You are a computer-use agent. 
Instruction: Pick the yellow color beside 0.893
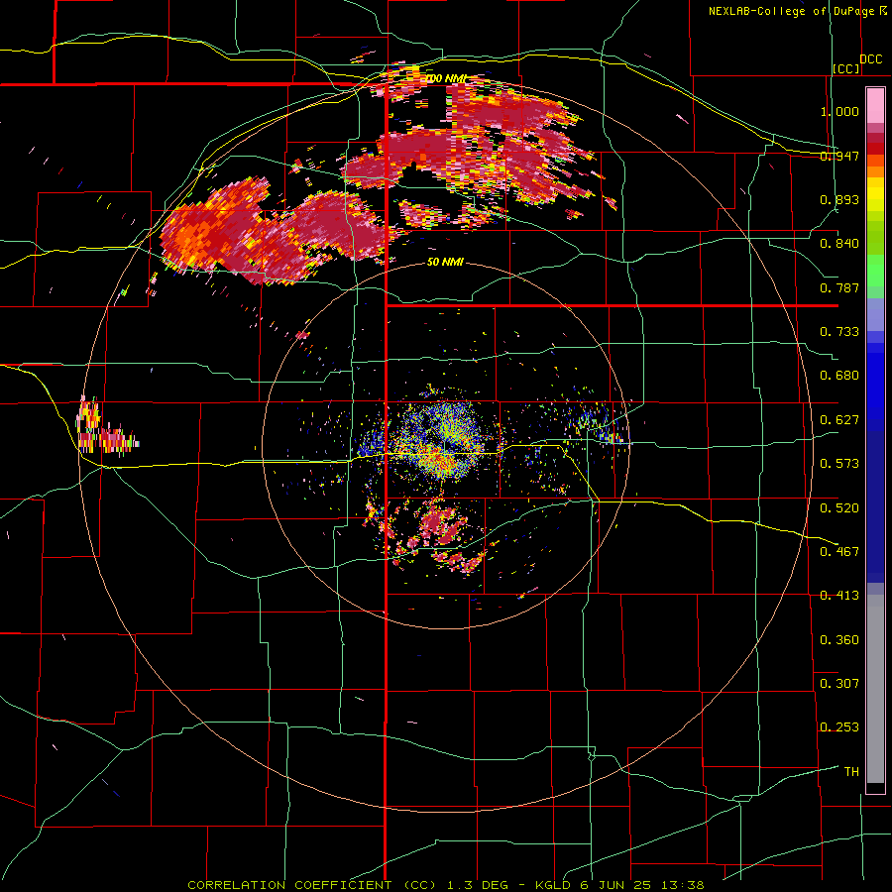click(875, 195)
